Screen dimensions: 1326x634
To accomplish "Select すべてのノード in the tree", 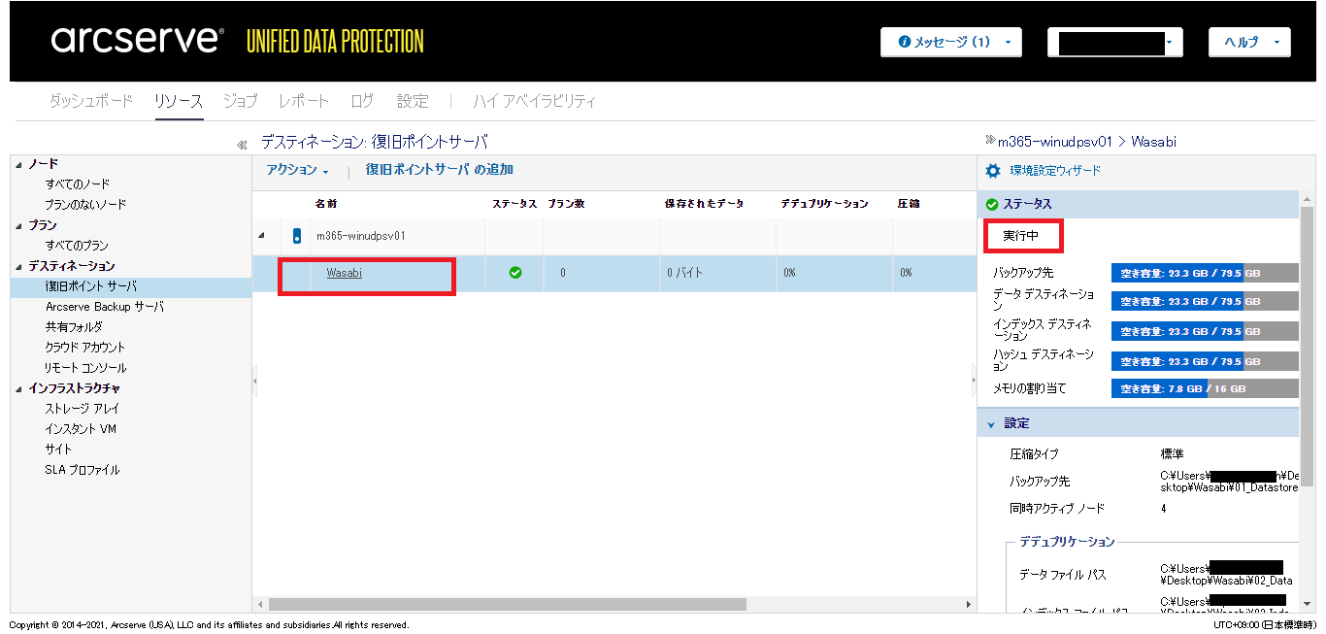I will pyautogui.click(x=78, y=184).
